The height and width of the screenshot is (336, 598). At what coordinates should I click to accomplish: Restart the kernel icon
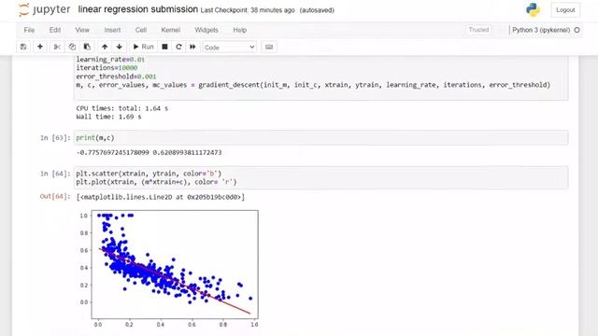(x=178, y=47)
